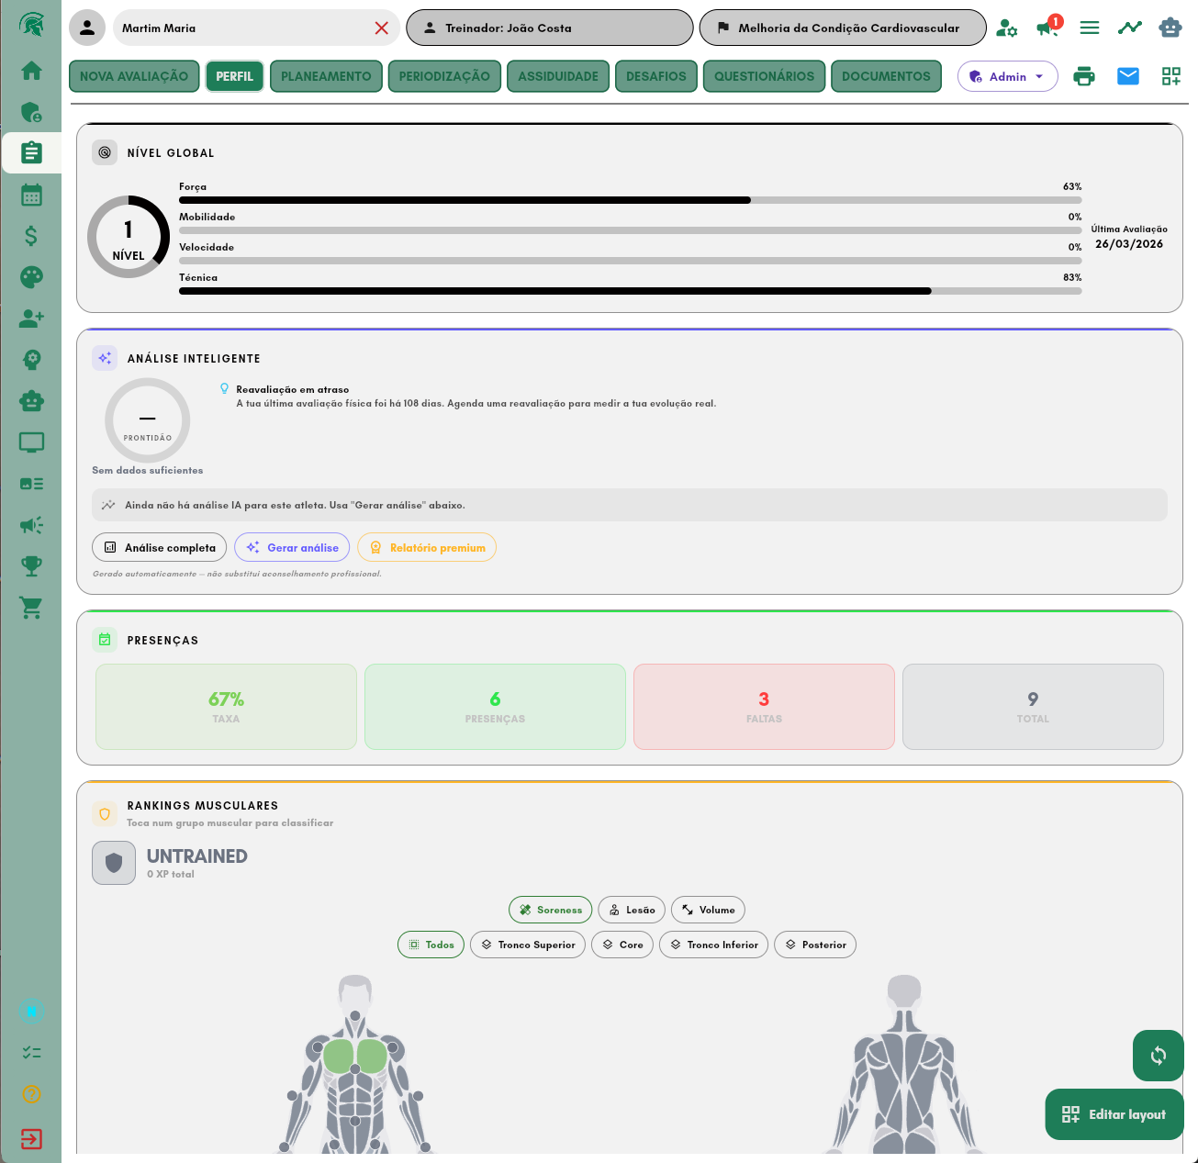Select the Posterior muscle filter

(815, 945)
